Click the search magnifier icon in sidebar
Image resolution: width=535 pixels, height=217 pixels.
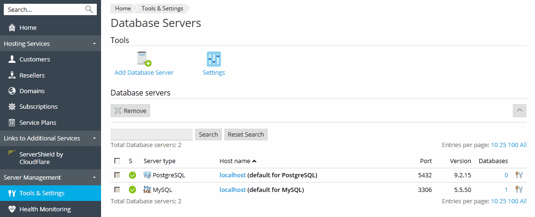[x=89, y=9]
